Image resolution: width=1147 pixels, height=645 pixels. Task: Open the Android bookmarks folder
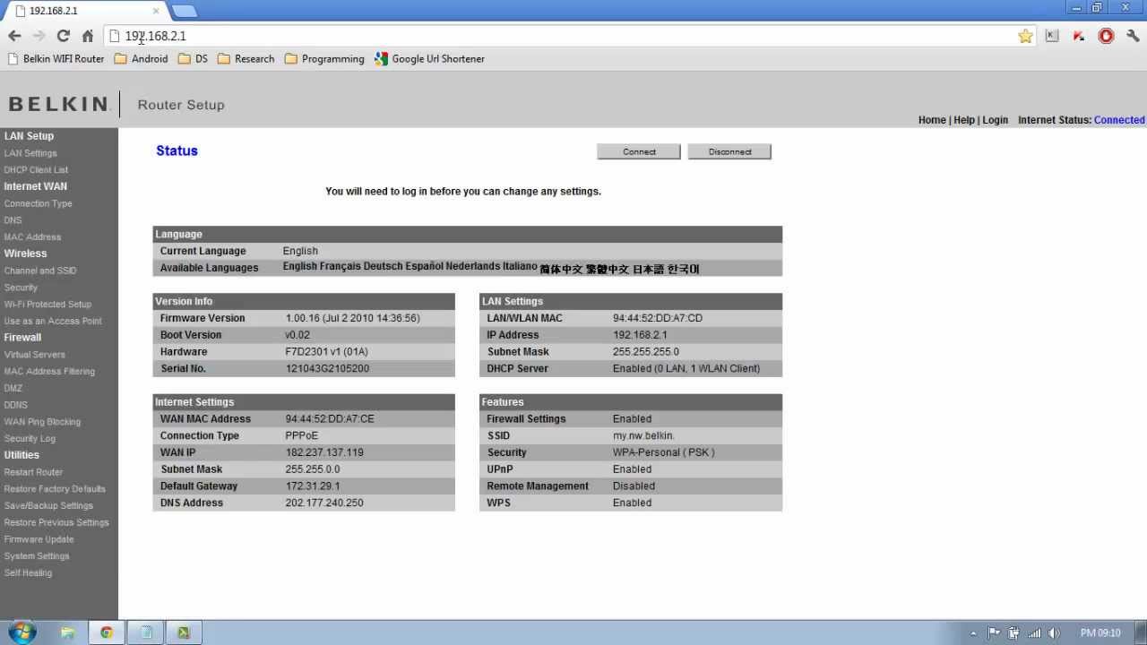tap(141, 59)
